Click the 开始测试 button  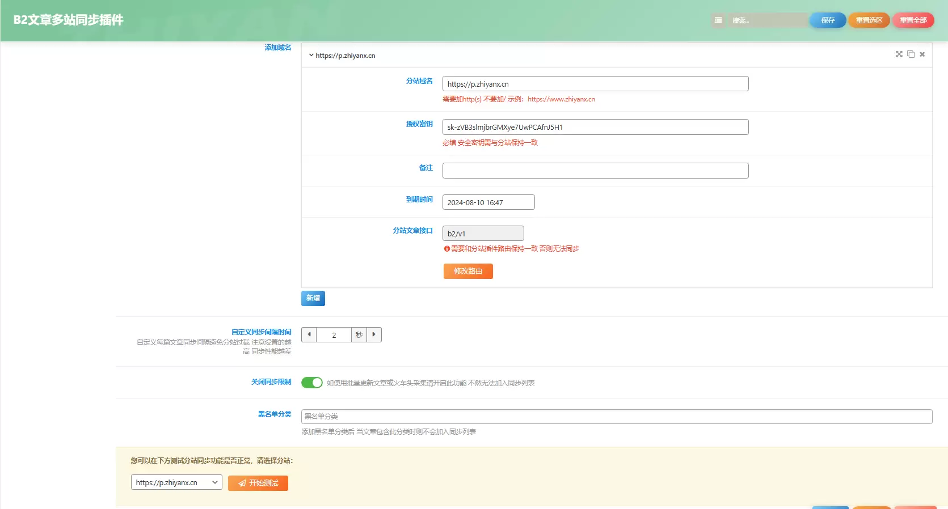[x=258, y=483]
